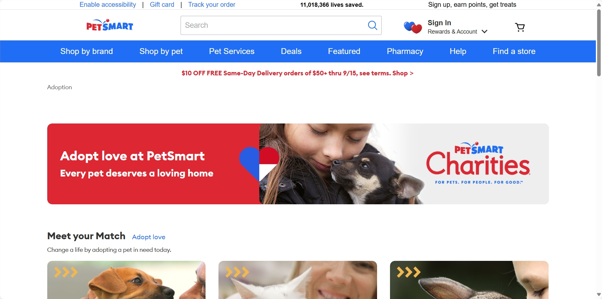Click the $10 OFF Same-Day Delivery promo
The height and width of the screenshot is (299, 602).
point(297,73)
